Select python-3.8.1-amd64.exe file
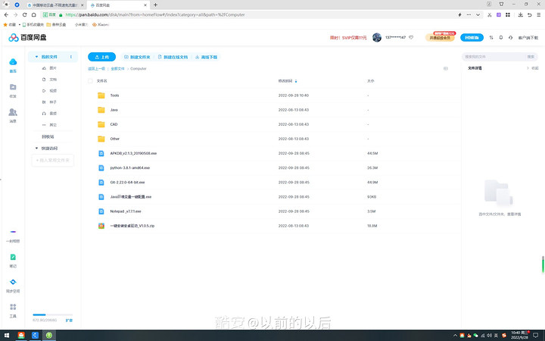Viewport: 545px width, 341px height. (x=129, y=167)
